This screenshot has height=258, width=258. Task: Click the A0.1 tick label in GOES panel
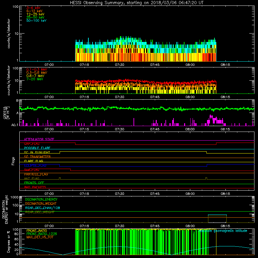(x=15, y=125)
